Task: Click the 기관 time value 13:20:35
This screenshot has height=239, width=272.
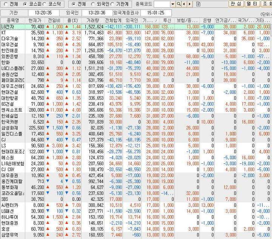Action: [x=43, y=13]
